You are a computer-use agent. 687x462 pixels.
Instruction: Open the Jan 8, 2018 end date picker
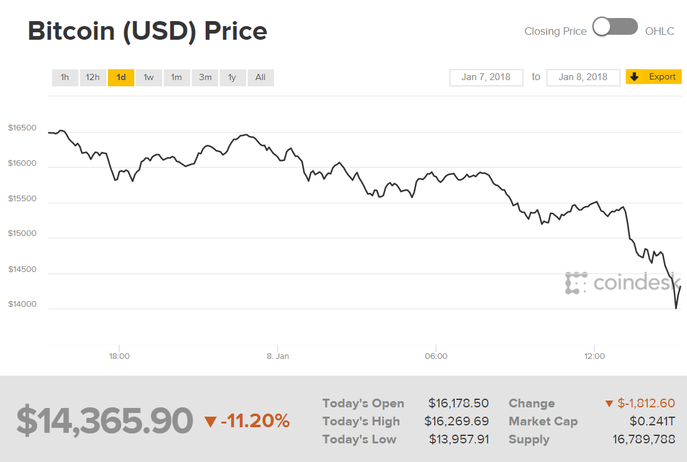coord(583,77)
